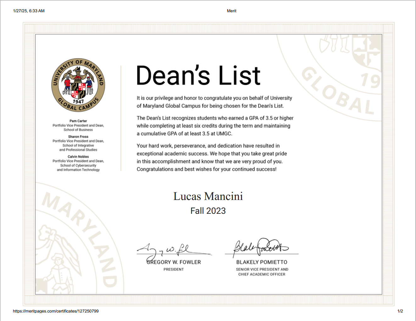Click the name 'Pam Carter'
416x321 pixels.
(78, 121)
